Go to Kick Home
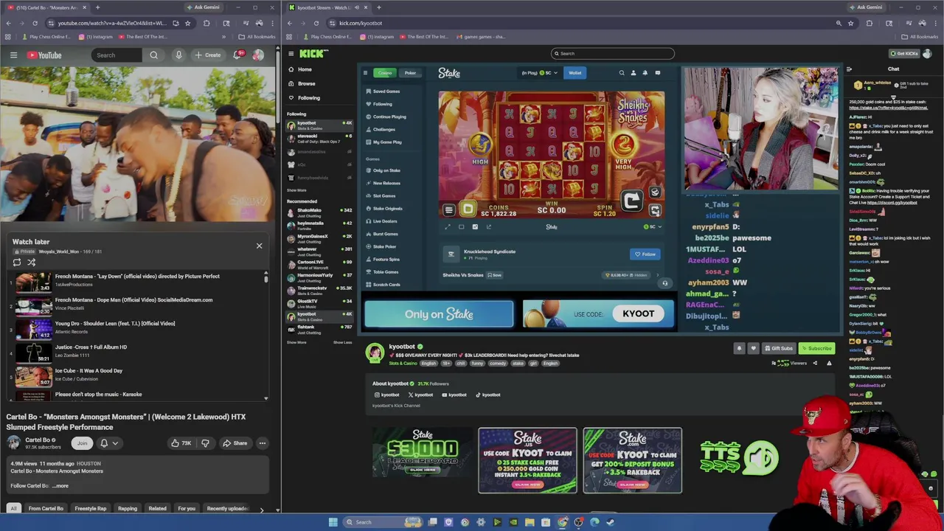The width and height of the screenshot is (944, 531). (x=299, y=69)
